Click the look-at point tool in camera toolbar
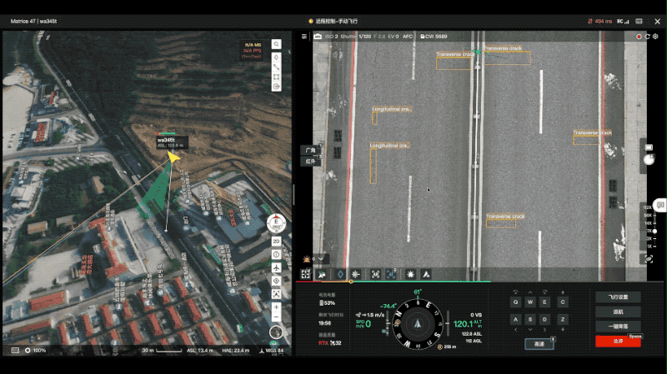The height and width of the screenshot is (374, 667). (322, 275)
